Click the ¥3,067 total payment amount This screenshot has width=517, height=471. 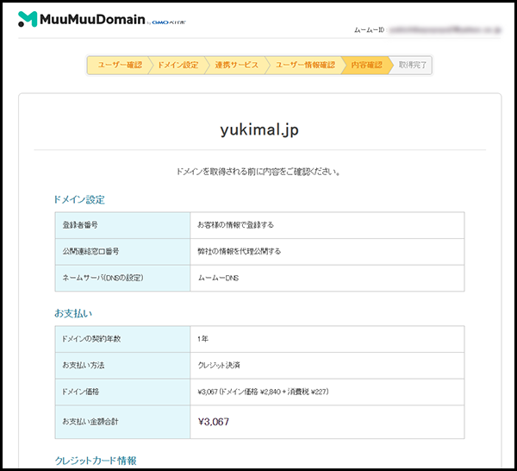(x=215, y=422)
